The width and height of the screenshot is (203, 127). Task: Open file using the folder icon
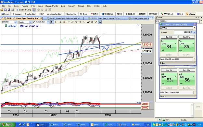click(2, 10)
